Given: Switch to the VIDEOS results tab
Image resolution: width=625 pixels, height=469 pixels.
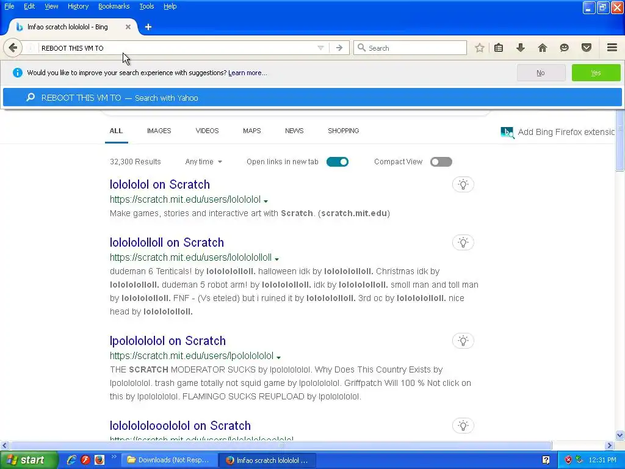Looking at the screenshot, I should [208, 131].
